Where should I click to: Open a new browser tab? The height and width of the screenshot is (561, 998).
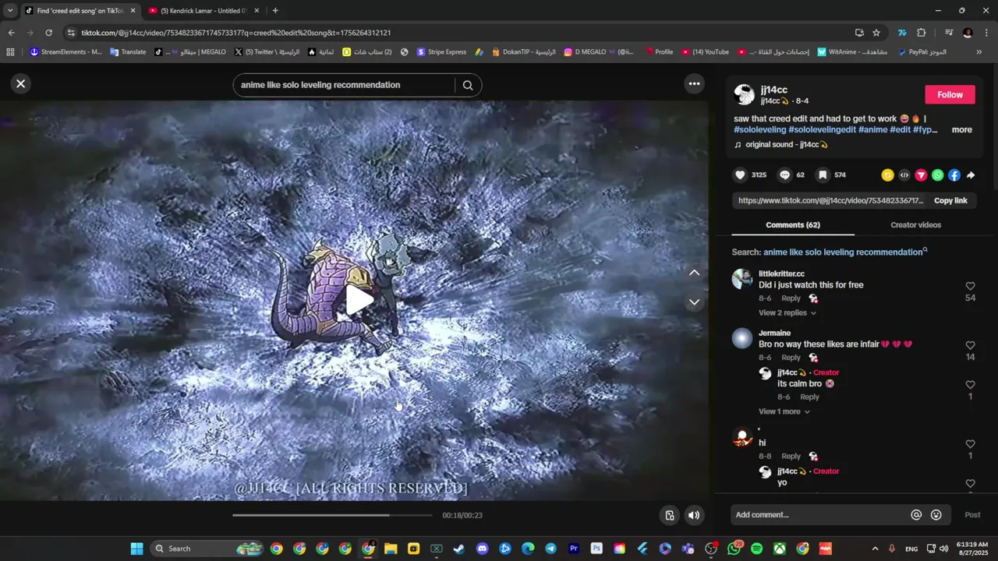click(x=275, y=11)
